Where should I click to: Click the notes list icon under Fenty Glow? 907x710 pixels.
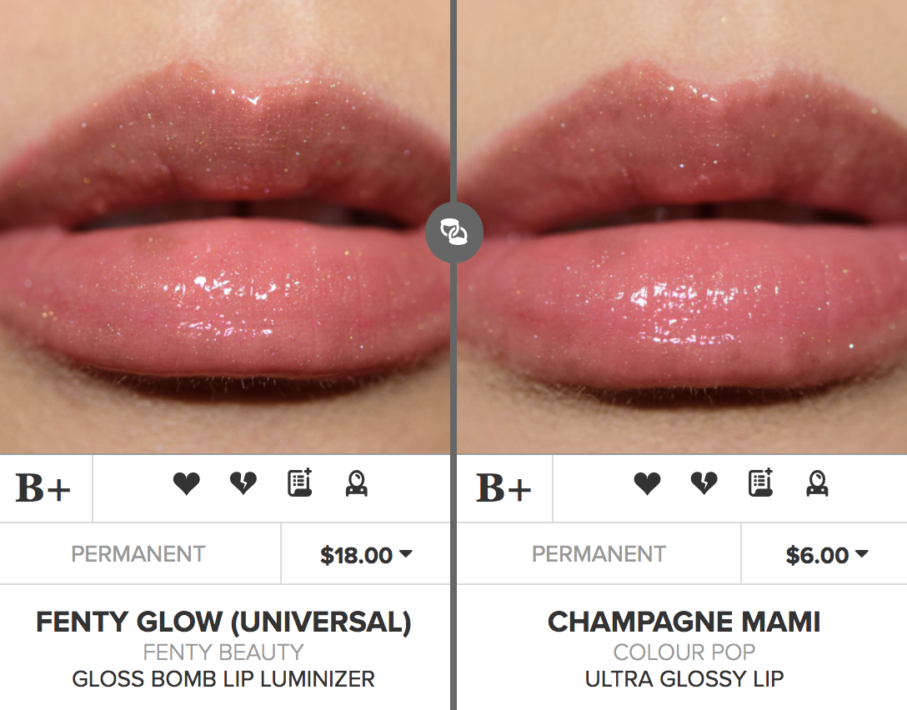click(x=299, y=483)
